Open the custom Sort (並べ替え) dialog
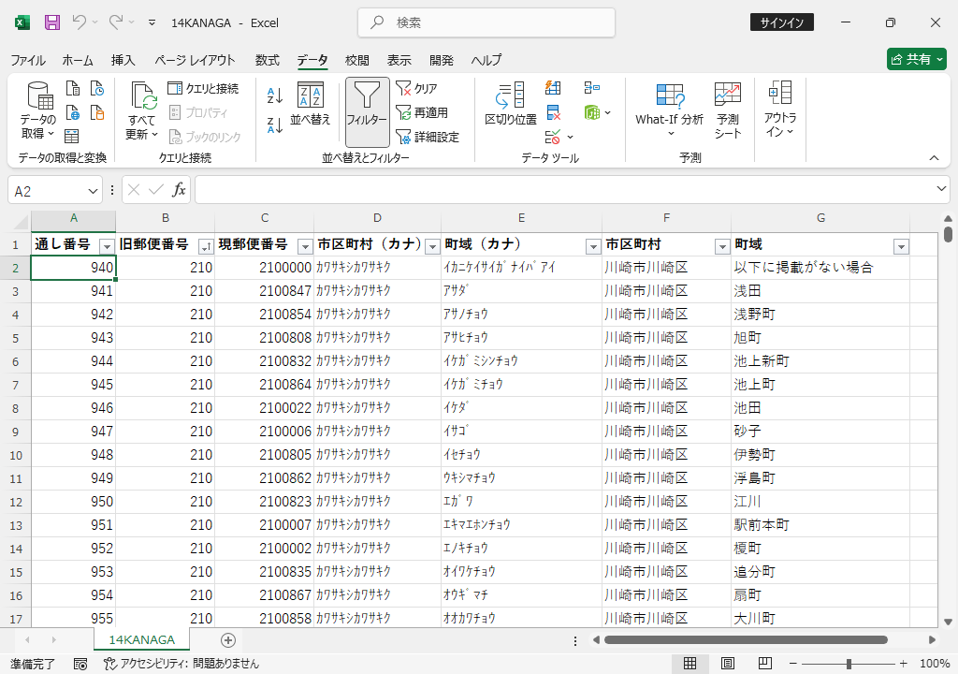The image size is (958, 674). tap(311, 104)
